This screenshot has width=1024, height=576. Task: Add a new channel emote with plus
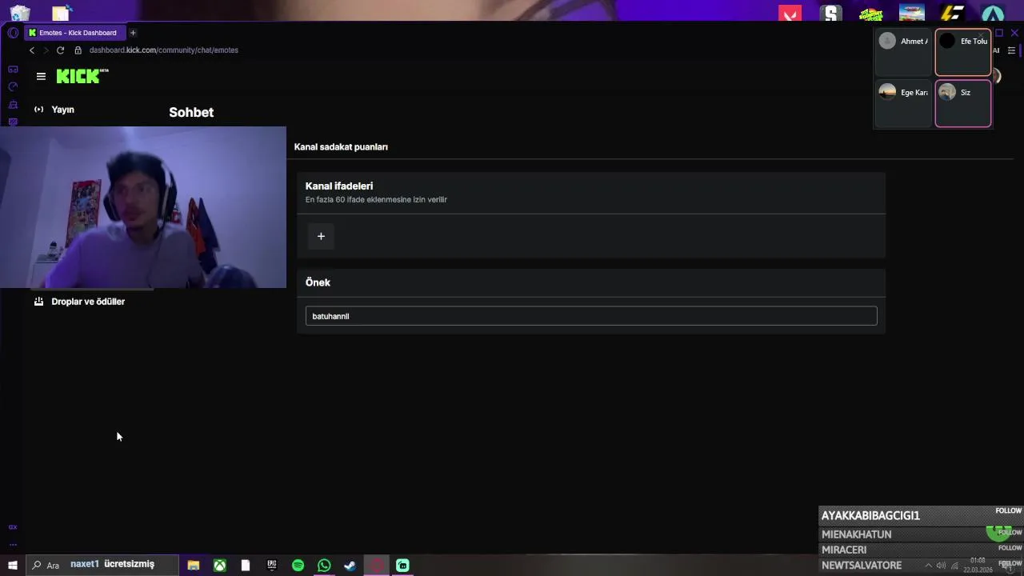[321, 236]
